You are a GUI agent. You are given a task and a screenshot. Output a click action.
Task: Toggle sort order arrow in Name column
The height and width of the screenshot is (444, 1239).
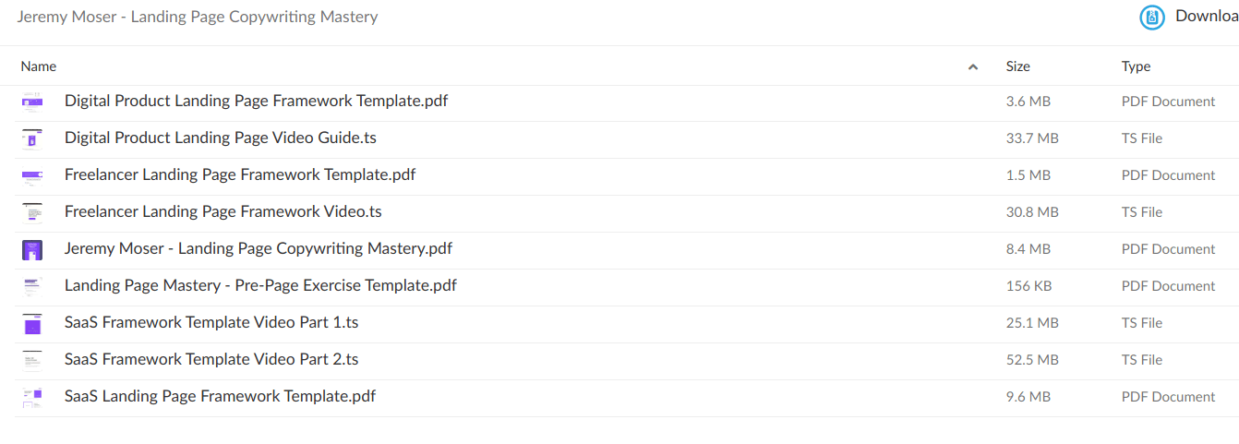(972, 66)
